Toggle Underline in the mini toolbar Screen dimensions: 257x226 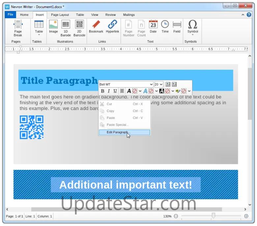pyautogui.click(x=115, y=91)
